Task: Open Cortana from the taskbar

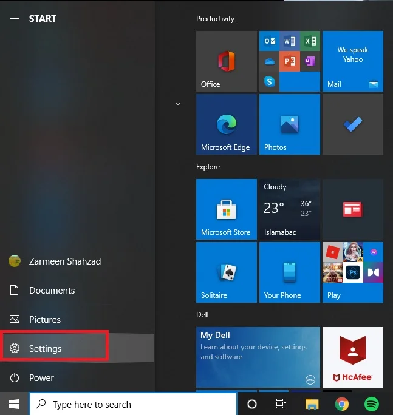Action: tap(251, 404)
